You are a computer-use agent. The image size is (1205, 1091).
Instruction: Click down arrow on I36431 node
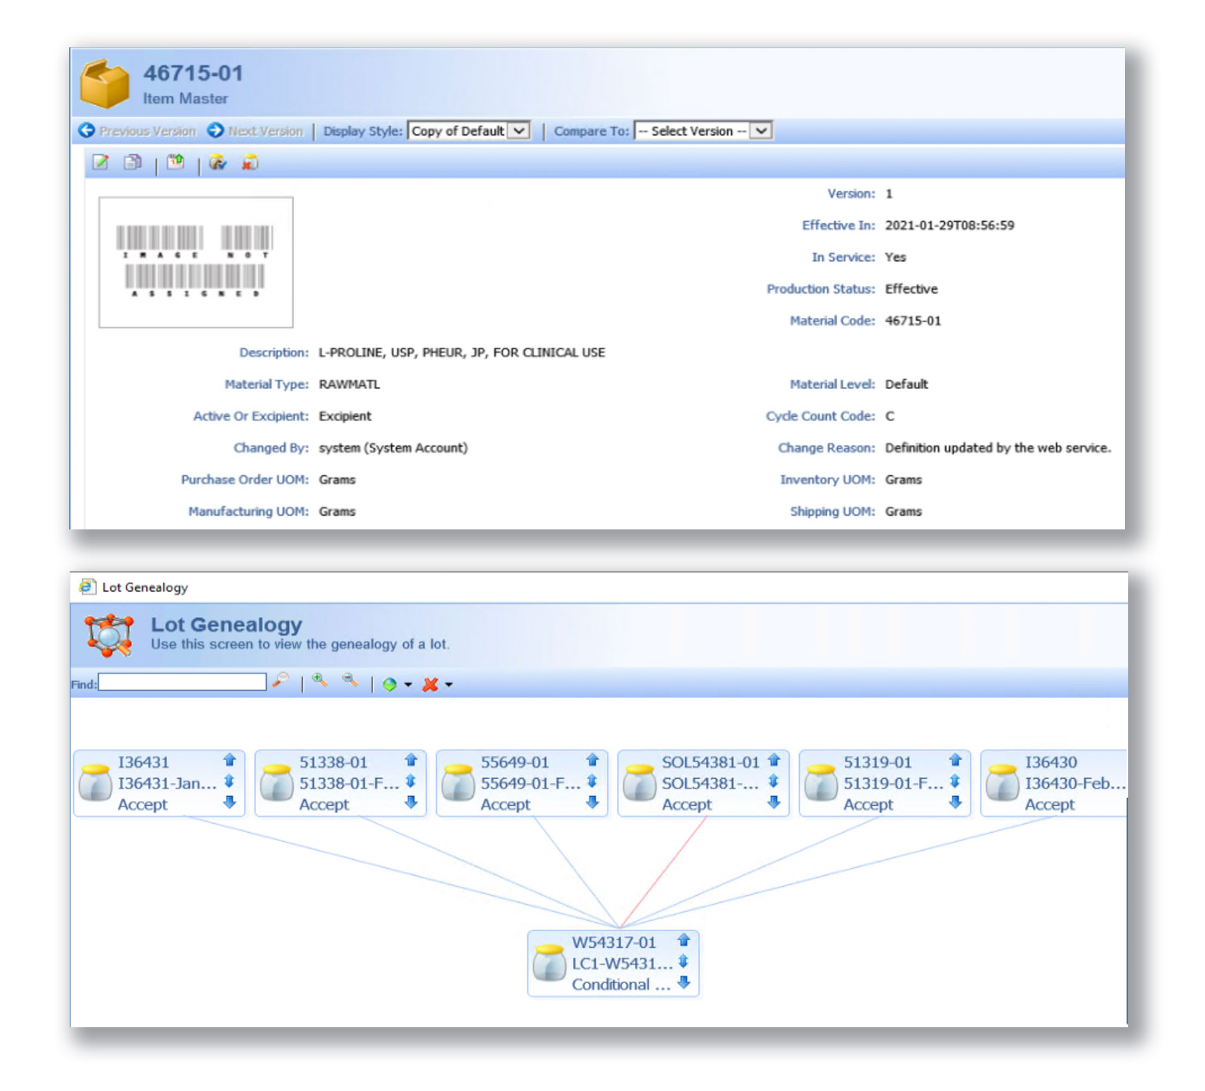point(230,802)
